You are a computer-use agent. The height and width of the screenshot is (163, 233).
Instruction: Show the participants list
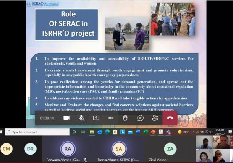pos(155,118)
